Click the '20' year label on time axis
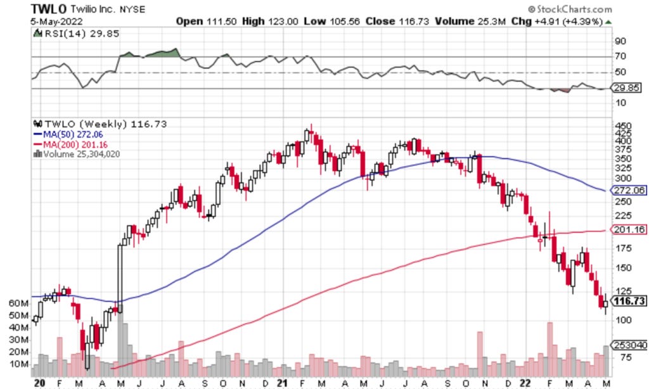 pos(39,383)
